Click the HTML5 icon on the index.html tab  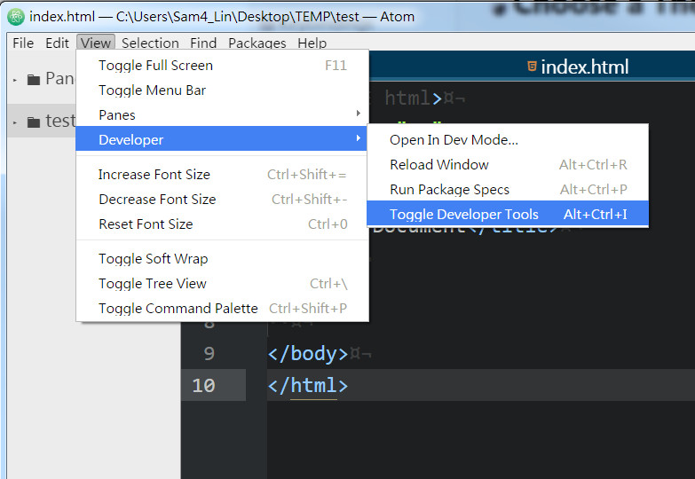click(x=532, y=67)
